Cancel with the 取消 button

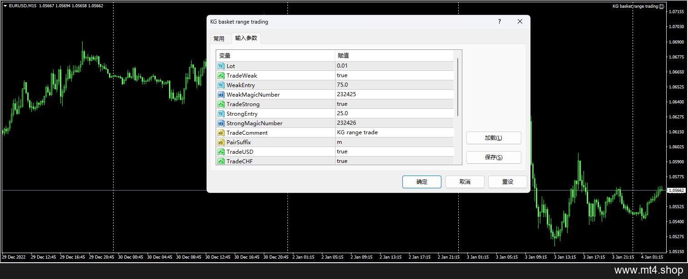pyautogui.click(x=465, y=182)
